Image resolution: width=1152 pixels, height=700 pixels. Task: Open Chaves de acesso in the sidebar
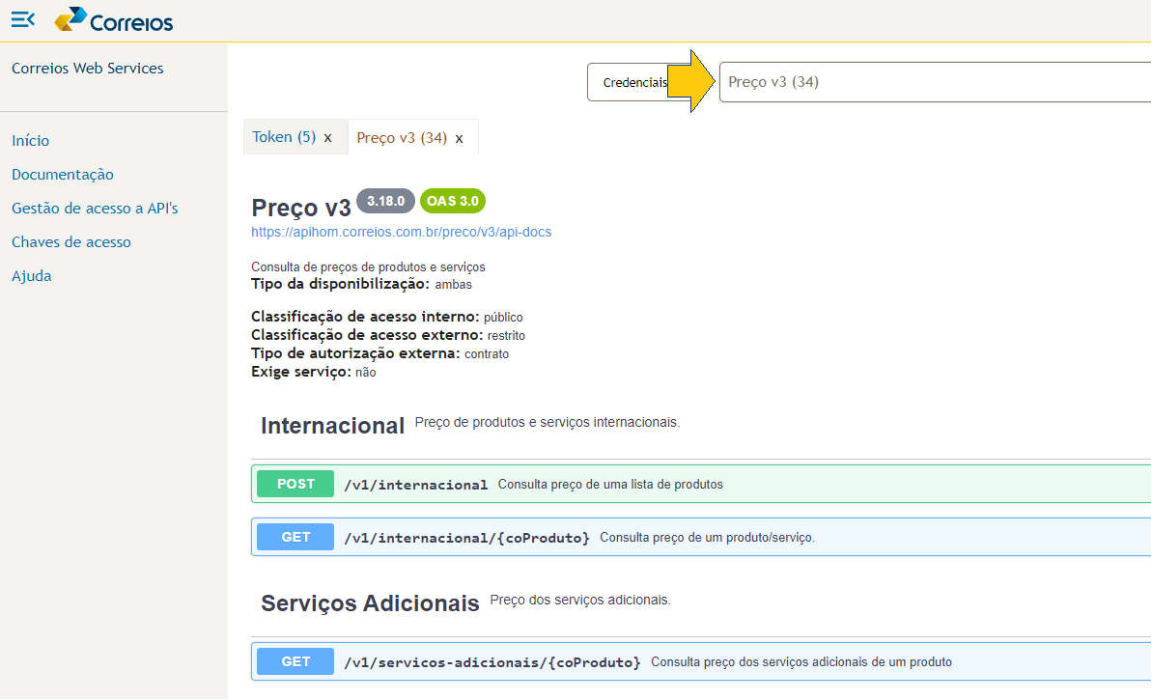71,241
